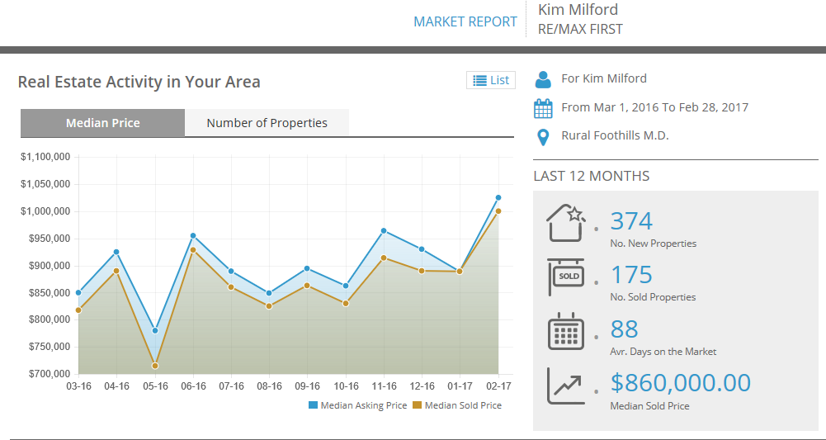Switch to List view
Screen dimensions: 826x440
tap(490, 80)
